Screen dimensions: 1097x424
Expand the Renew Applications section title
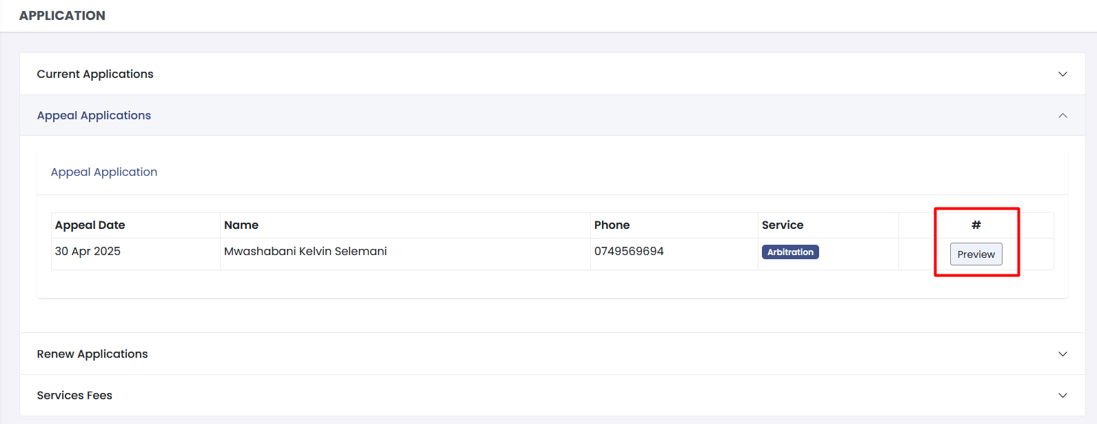[92, 354]
